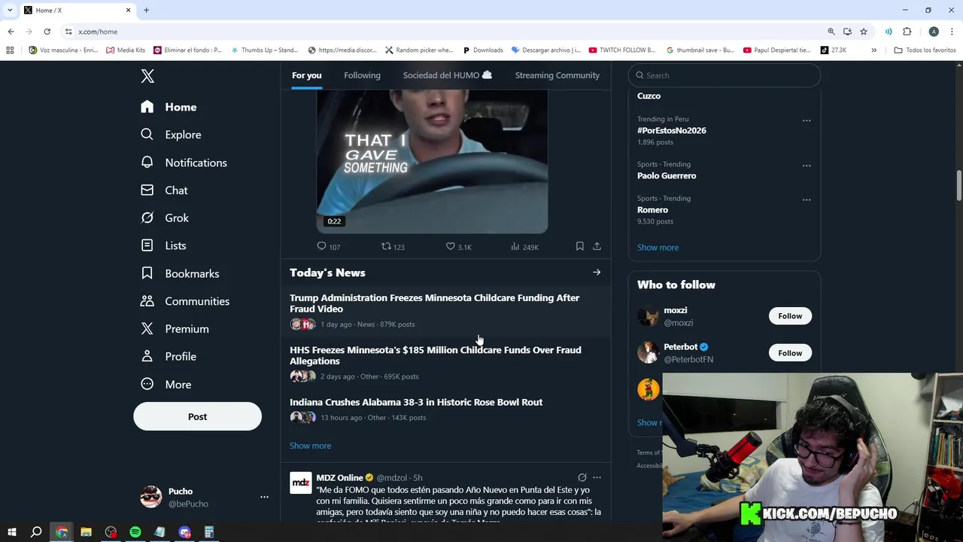The width and height of the screenshot is (963, 542).
Task: Open Home in the left sidebar
Action: point(169,107)
